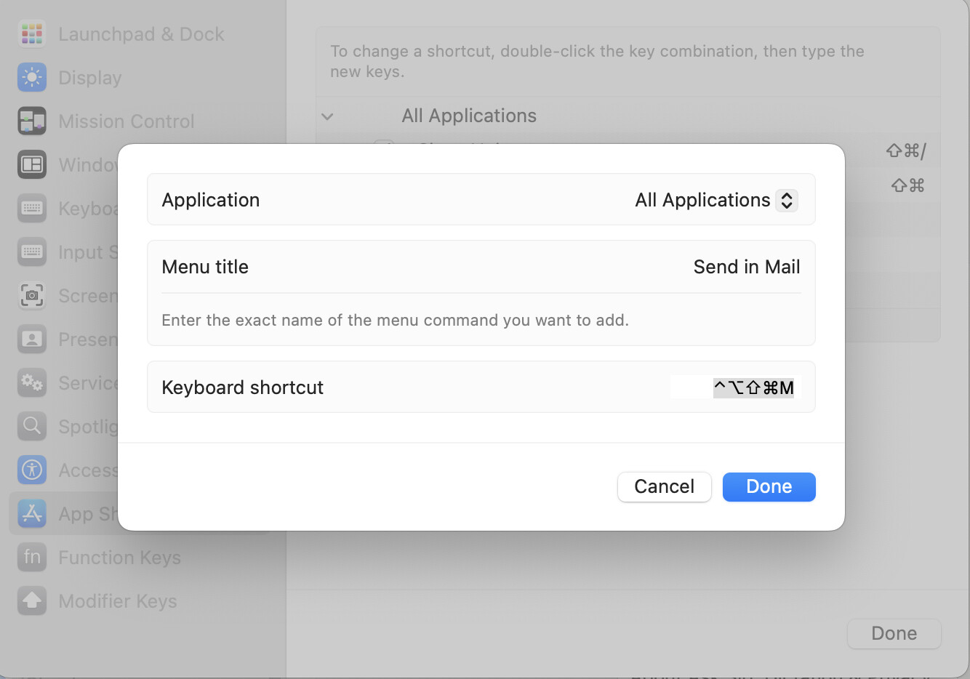Screen dimensions: 970x679
Task: Click the Services gears icon
Action: 32,383
